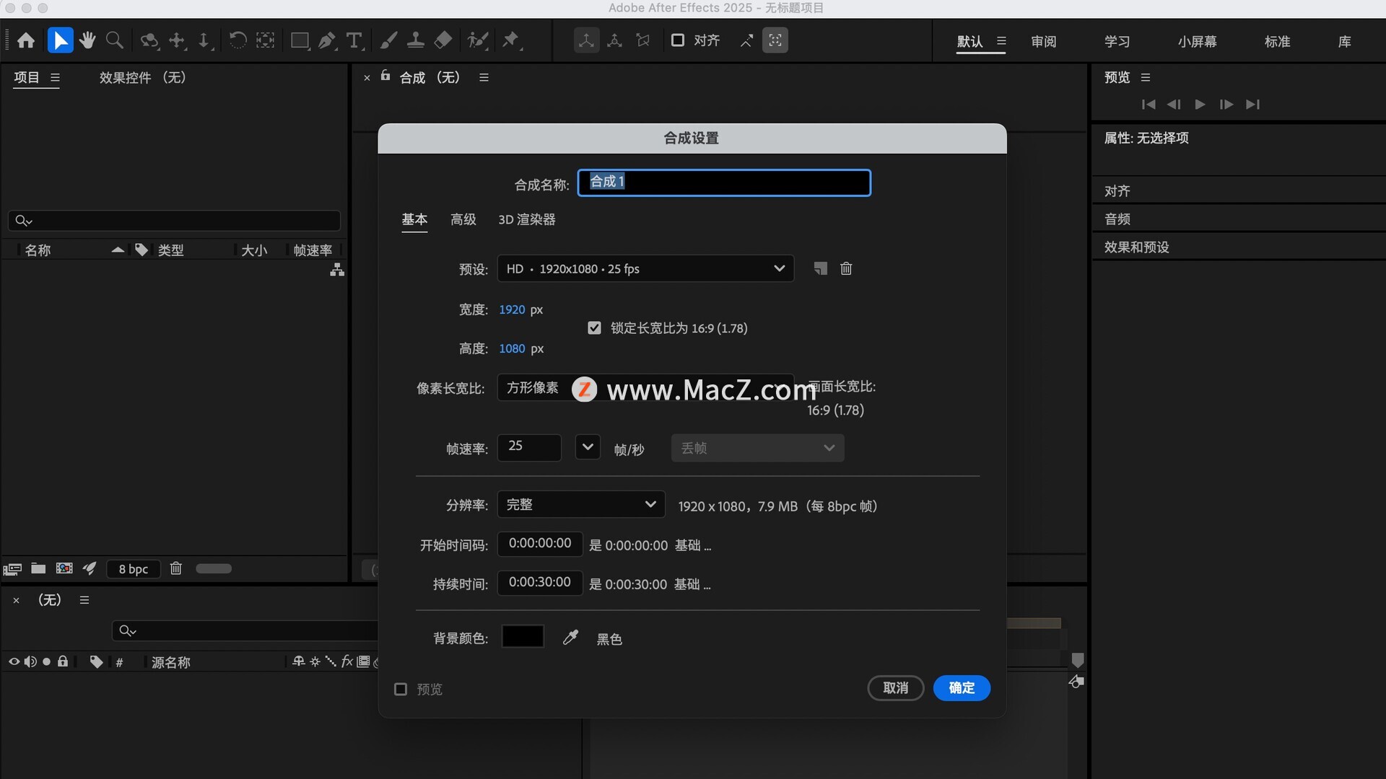This screenshot has width=1386, height=779.
Task: Open the project flowchart view icon
Action: tap(337, 270)
